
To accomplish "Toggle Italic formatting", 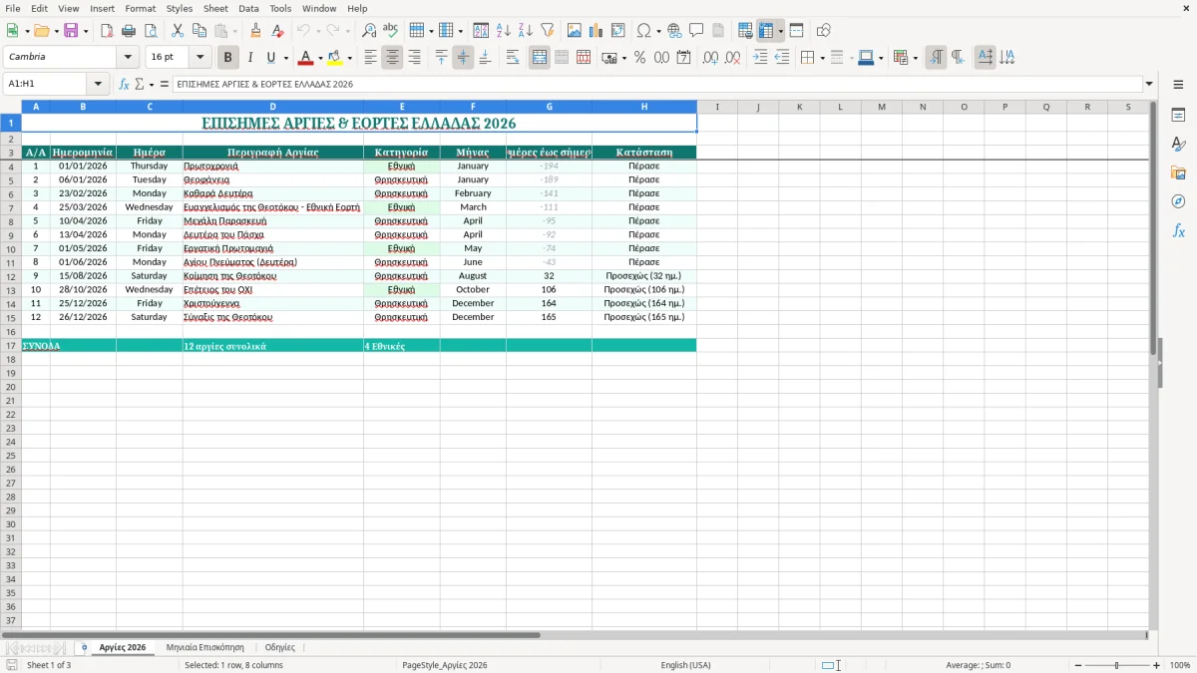I will pos(250,58).
